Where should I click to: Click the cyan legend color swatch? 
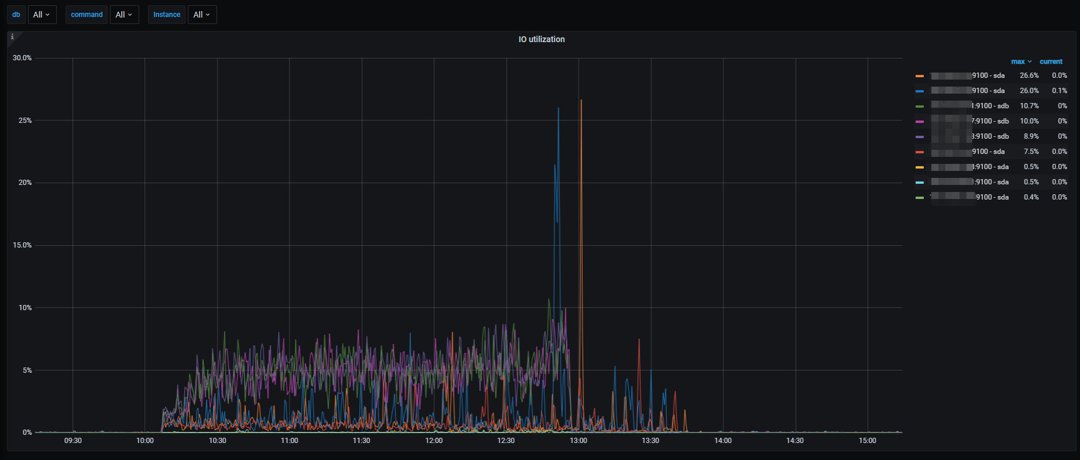tap(920, 183)
